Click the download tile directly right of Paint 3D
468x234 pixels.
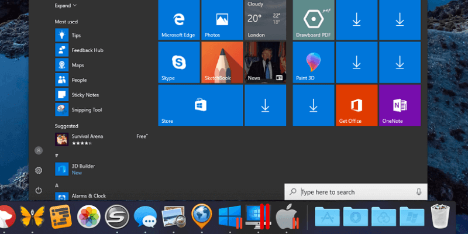357,63
